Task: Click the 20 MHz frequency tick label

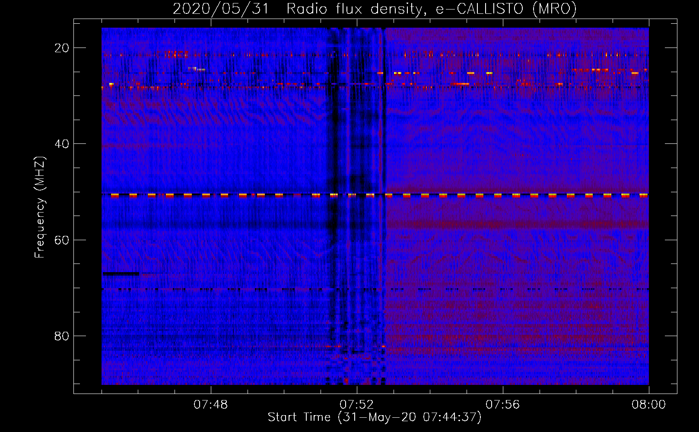Action: 62,48
